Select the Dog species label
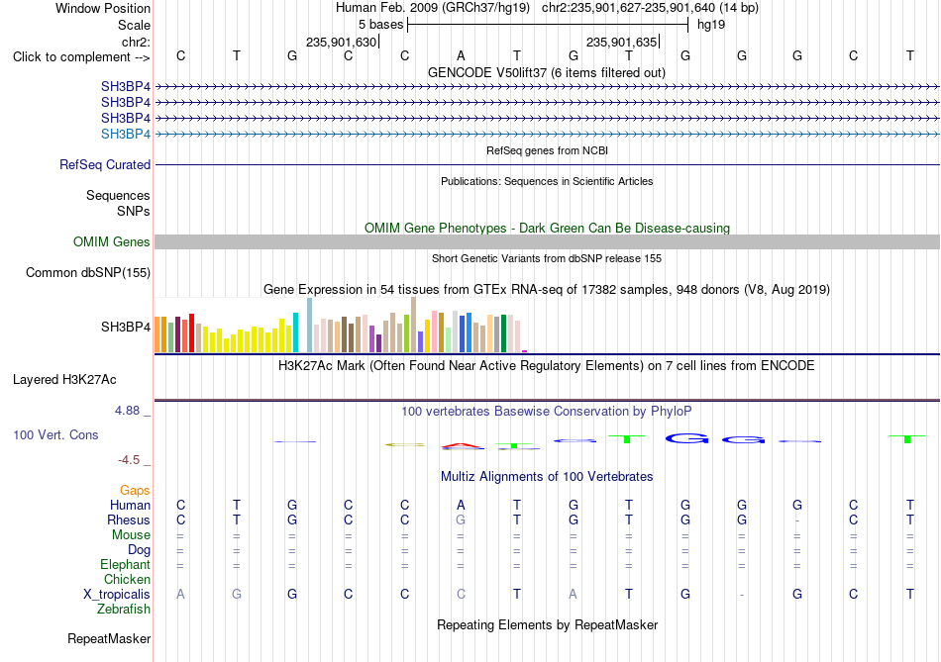Image resolution: width=941 pixels, height=662 pixels. (x=139, y=550)
